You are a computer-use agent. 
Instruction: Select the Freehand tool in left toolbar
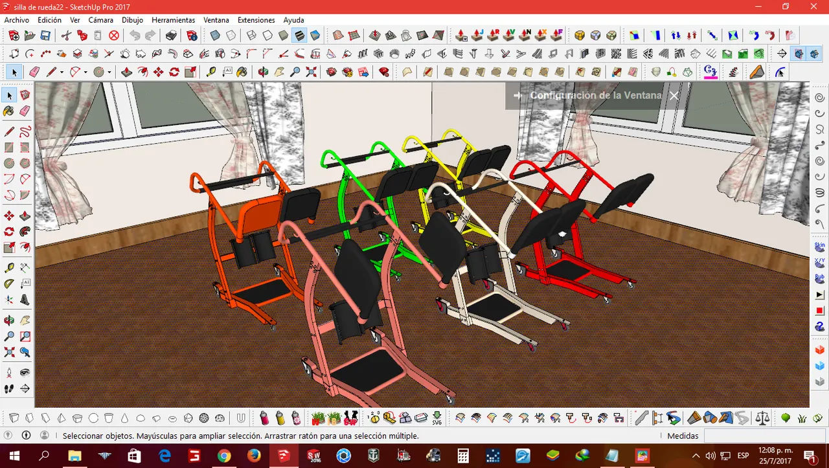(x=25, y=132)
